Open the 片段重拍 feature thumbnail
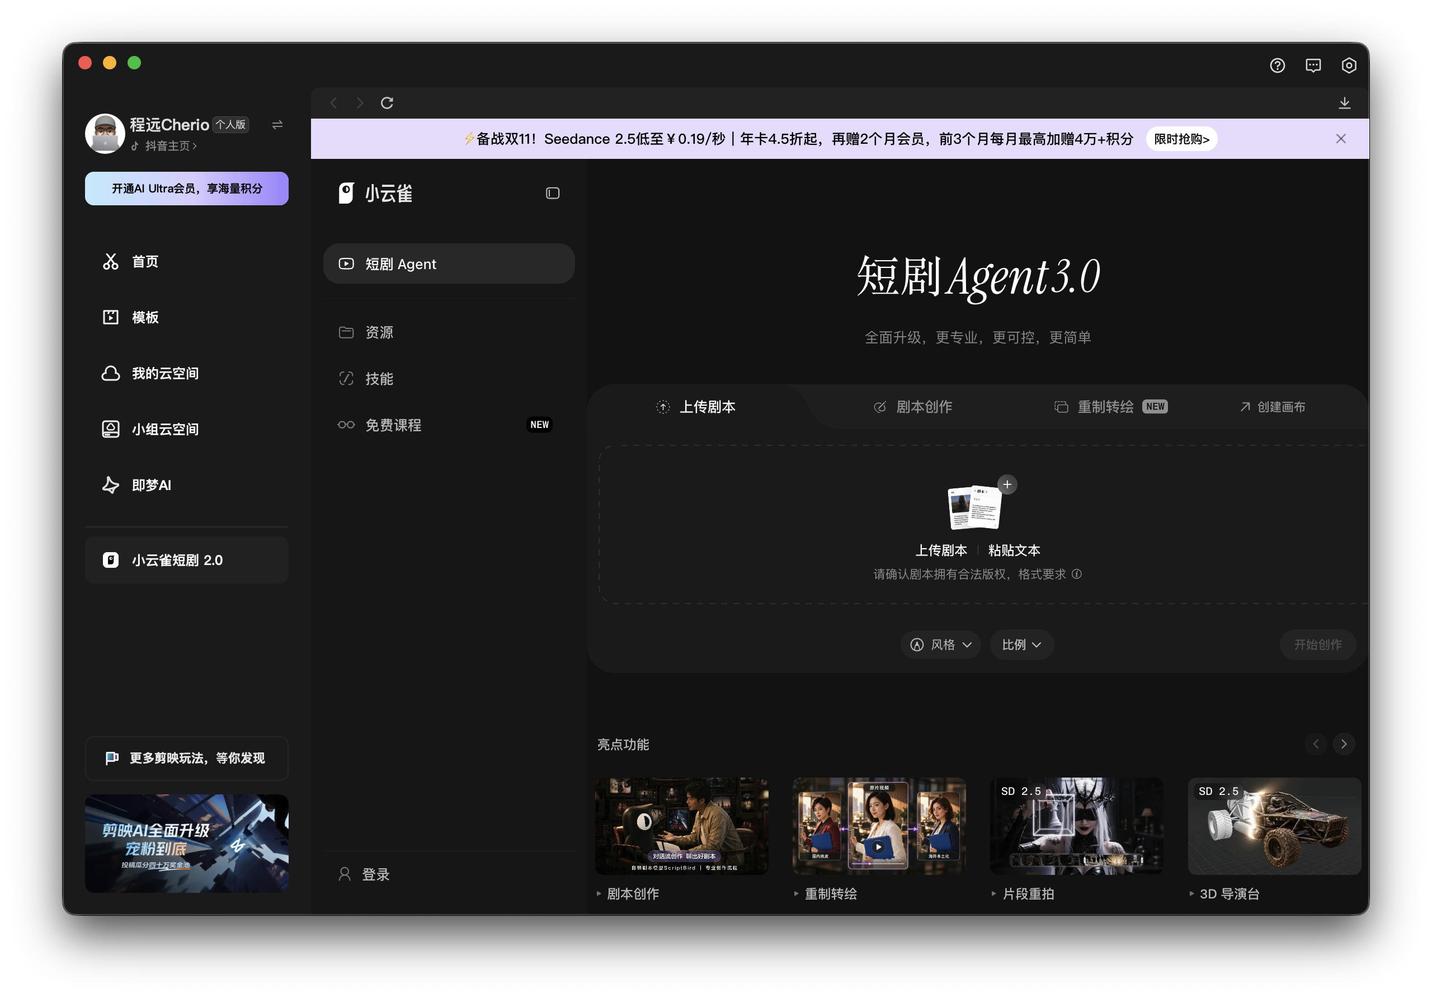The image size is (1432, 998). tap(1076, 826)
